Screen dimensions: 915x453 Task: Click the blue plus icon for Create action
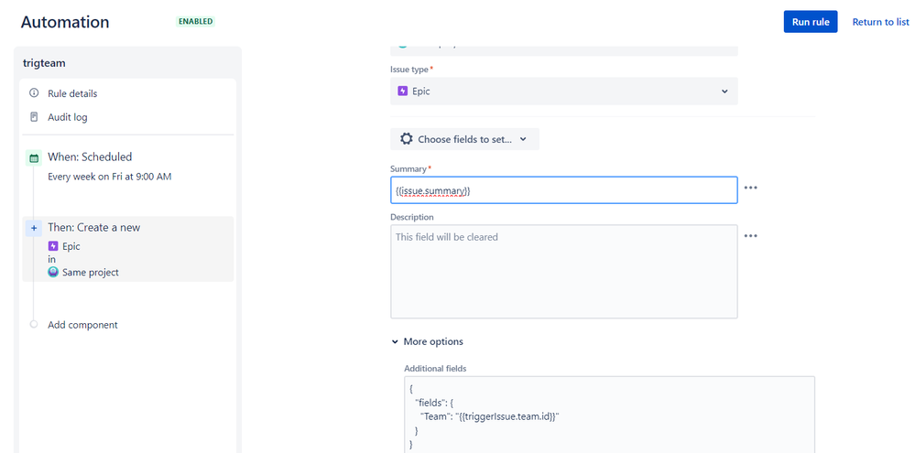[34, 228]
